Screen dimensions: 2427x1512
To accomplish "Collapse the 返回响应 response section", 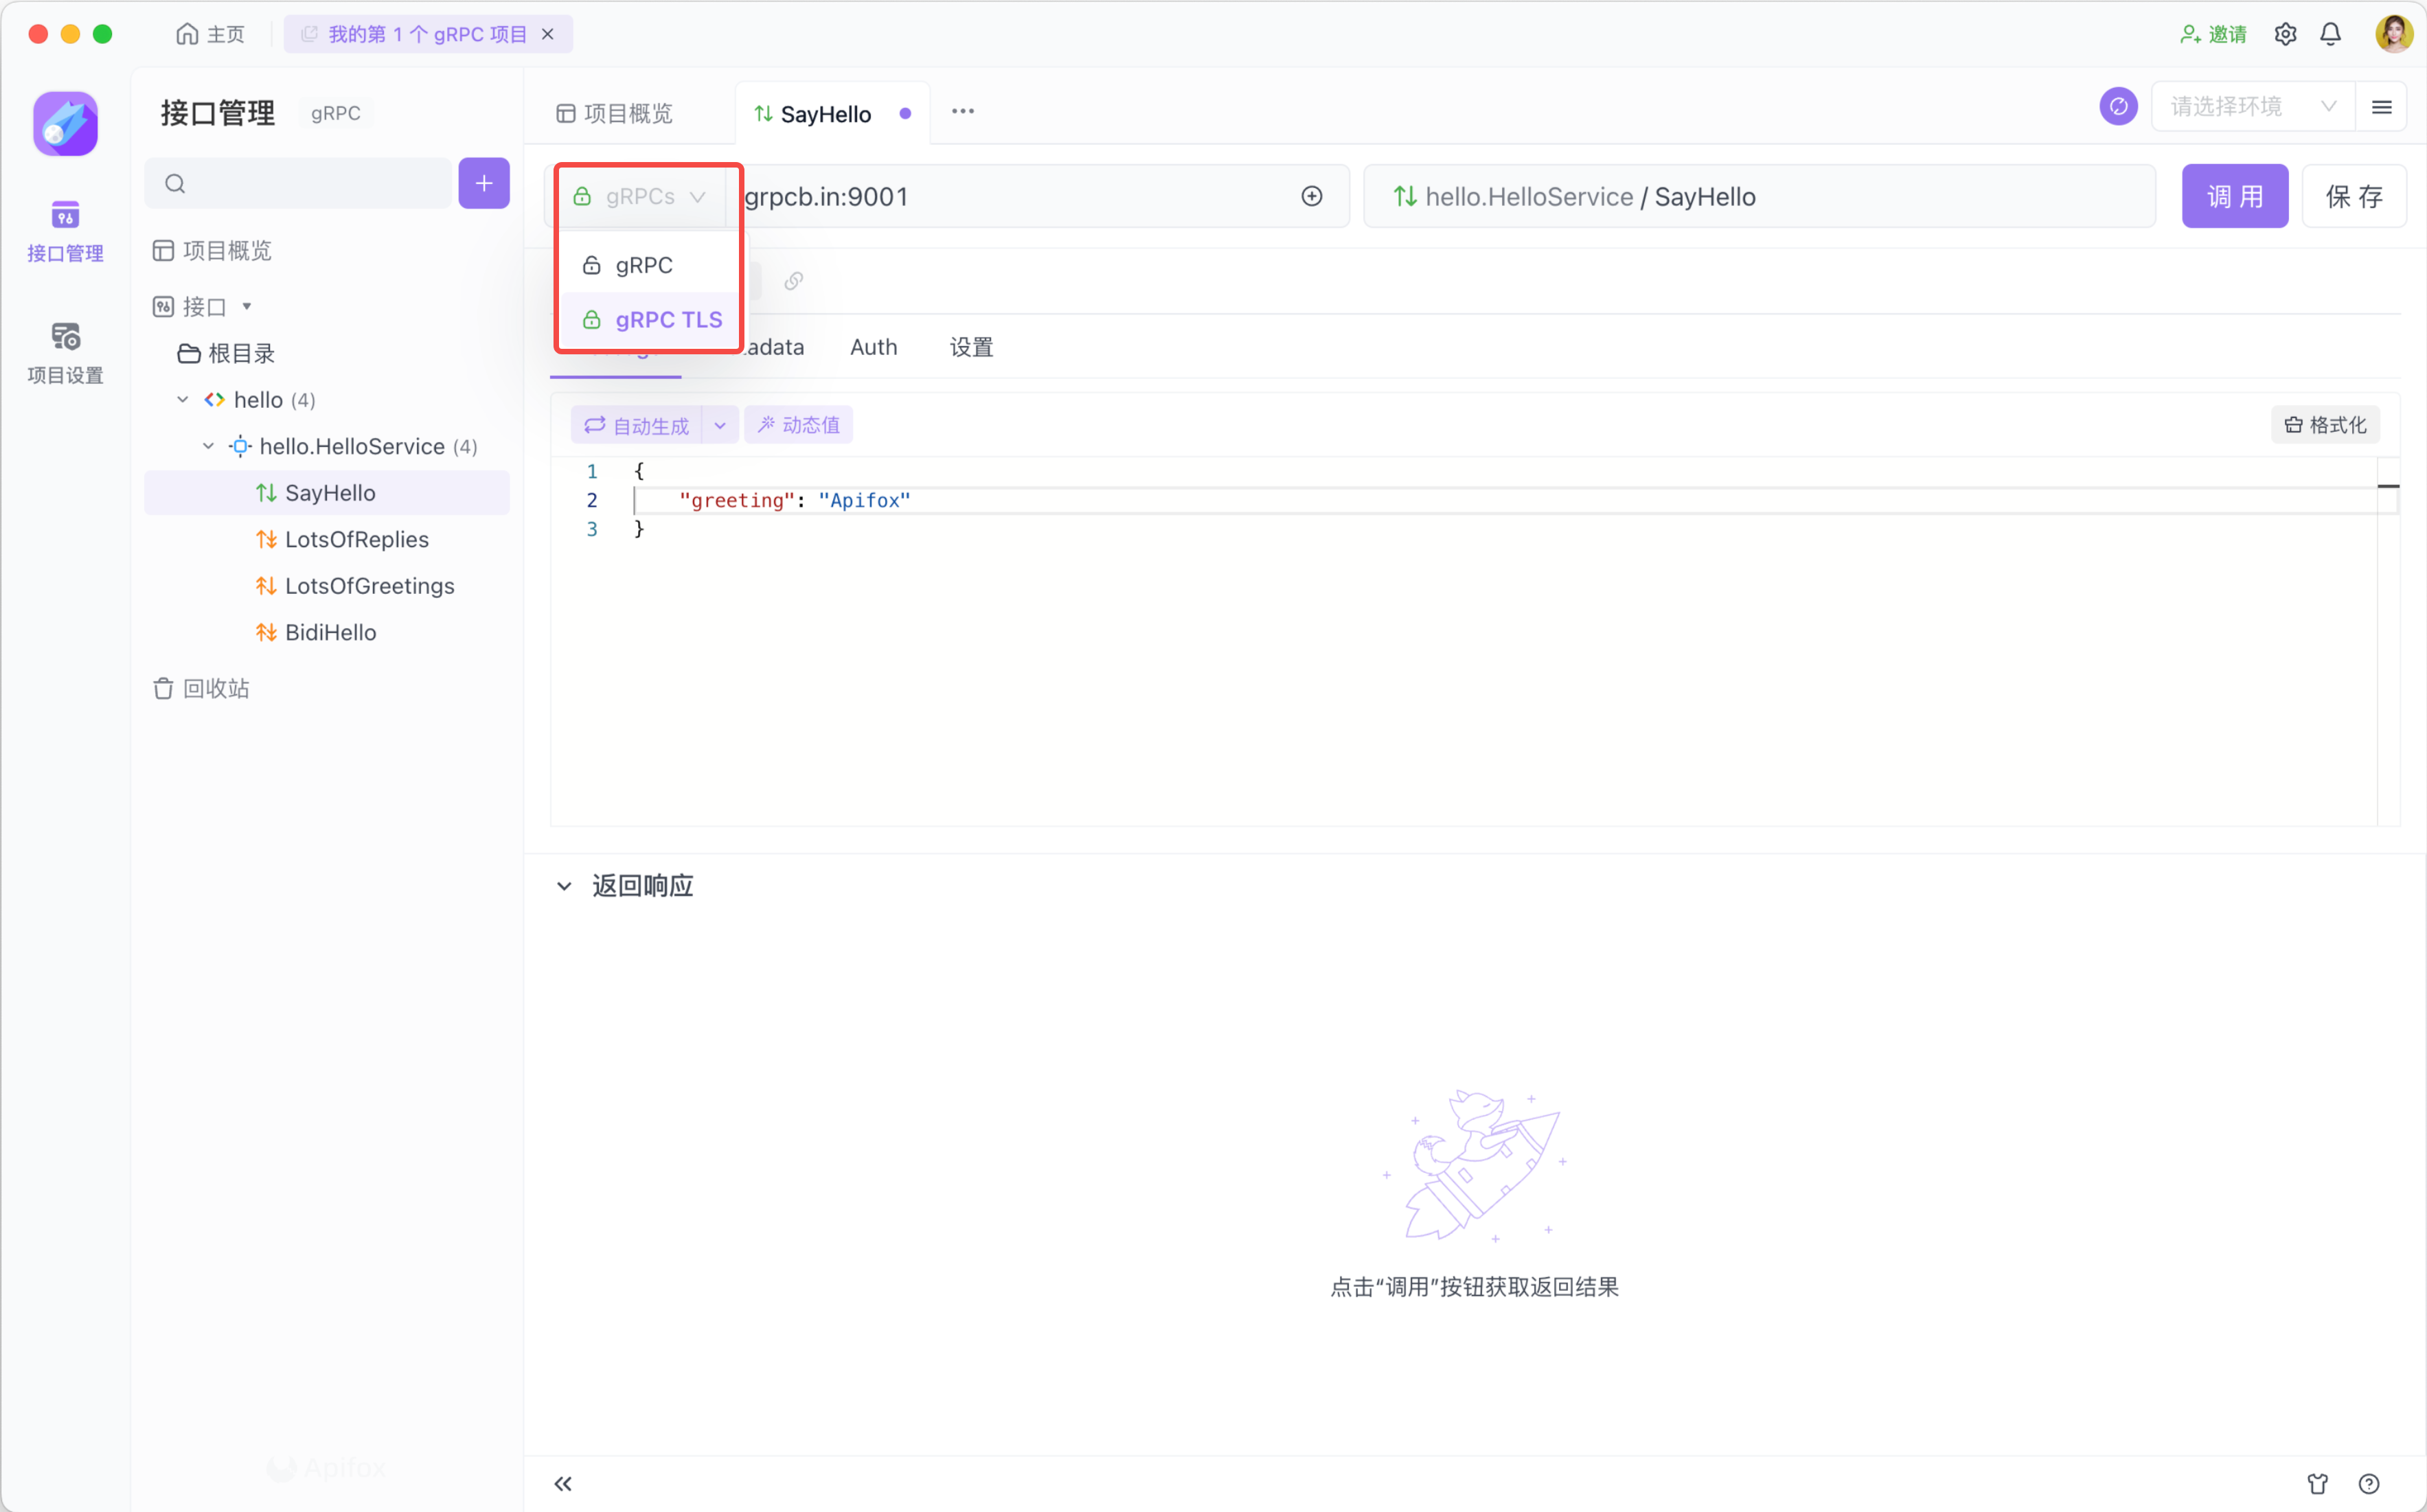I will tap(564, 886).
